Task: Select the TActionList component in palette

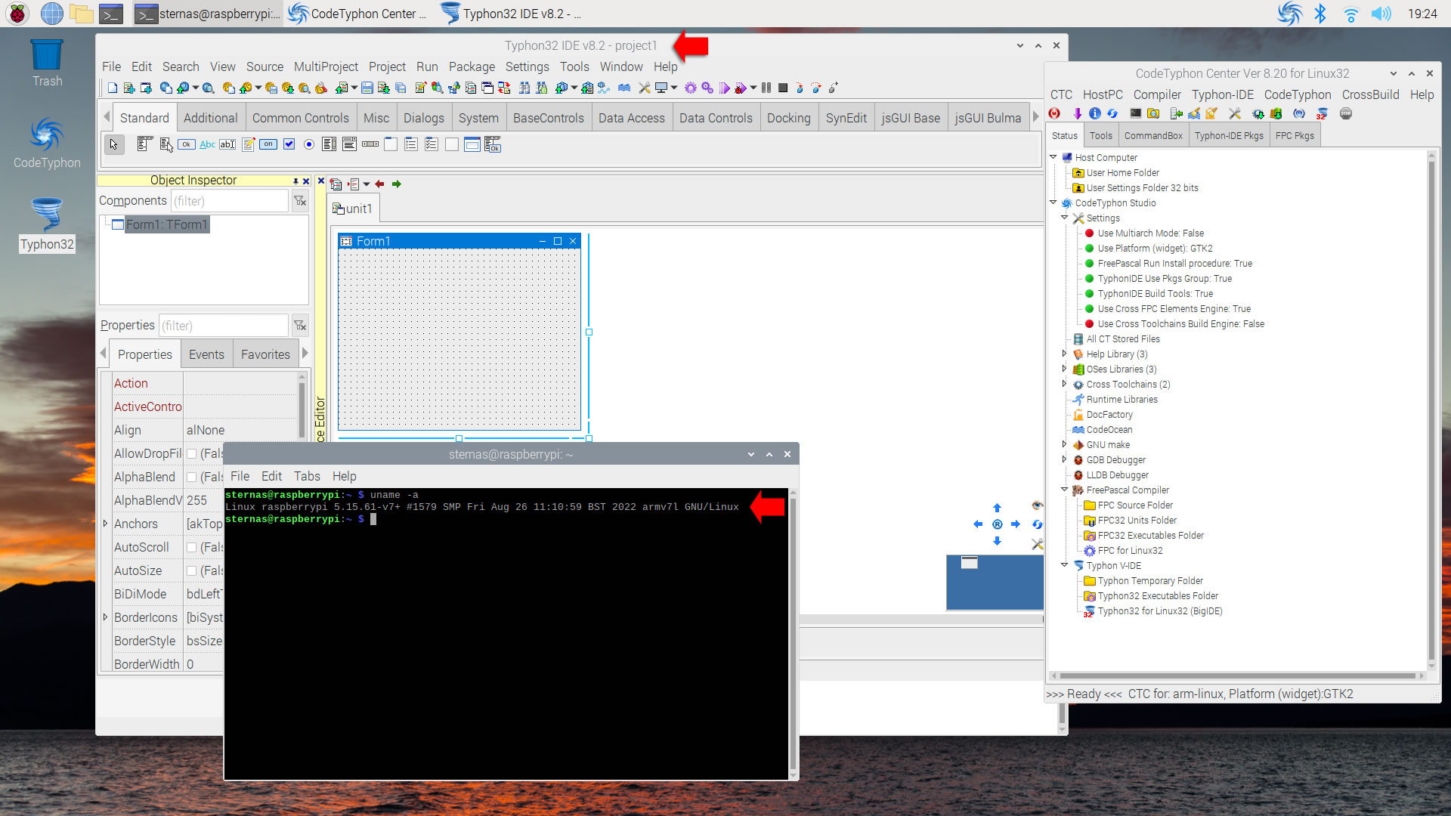Action: click(493, 144)
